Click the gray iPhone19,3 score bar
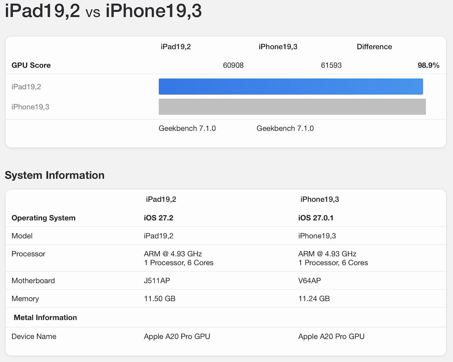 (292, 107)
